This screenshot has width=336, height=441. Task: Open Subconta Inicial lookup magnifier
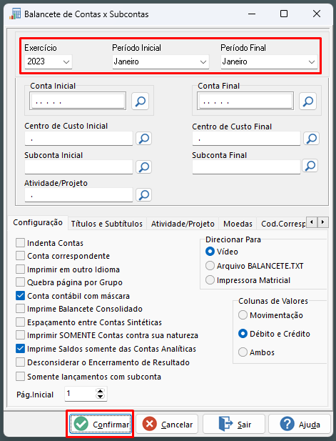click(x=143, y=167)
